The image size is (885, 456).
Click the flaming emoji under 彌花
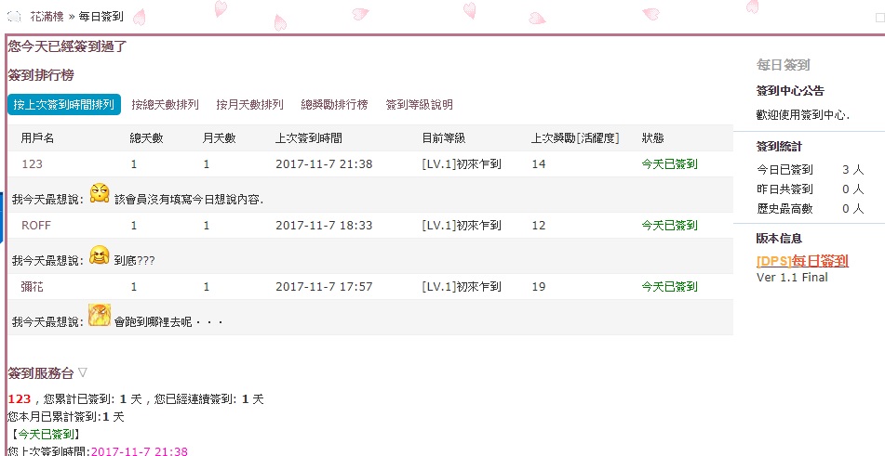click(100, 315)
